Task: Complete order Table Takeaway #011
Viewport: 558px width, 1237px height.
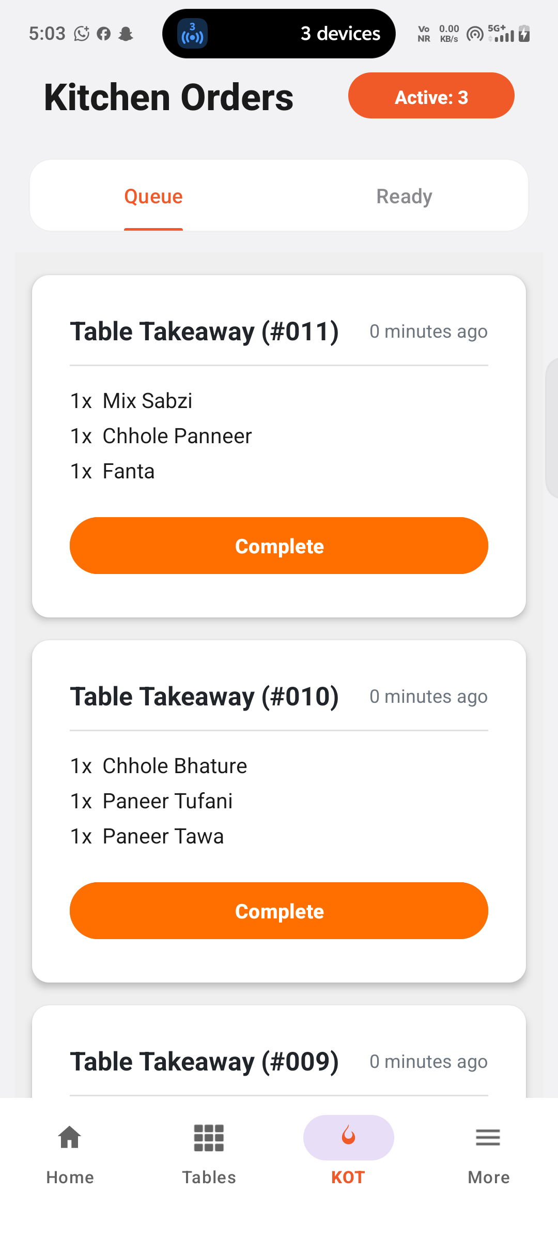Action: (279, 546)
